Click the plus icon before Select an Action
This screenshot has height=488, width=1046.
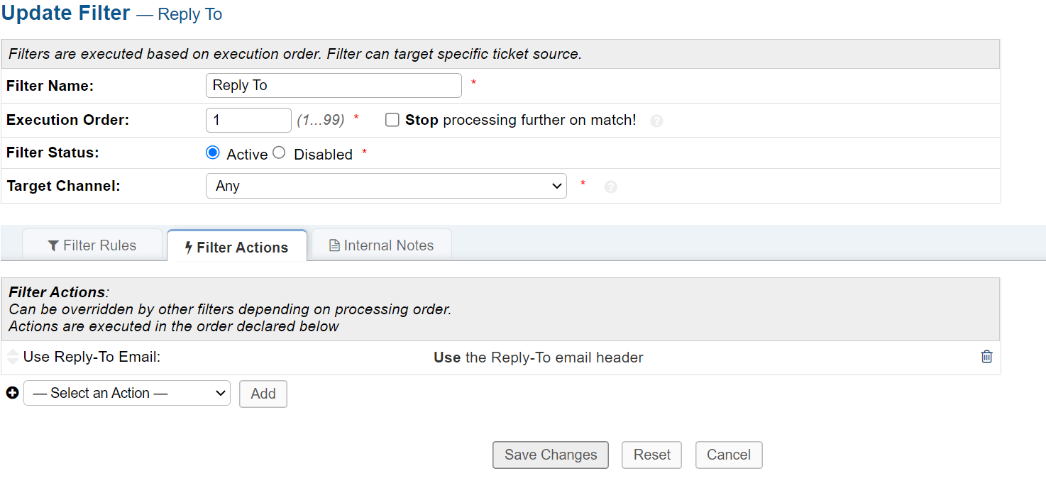click(12, 393)
